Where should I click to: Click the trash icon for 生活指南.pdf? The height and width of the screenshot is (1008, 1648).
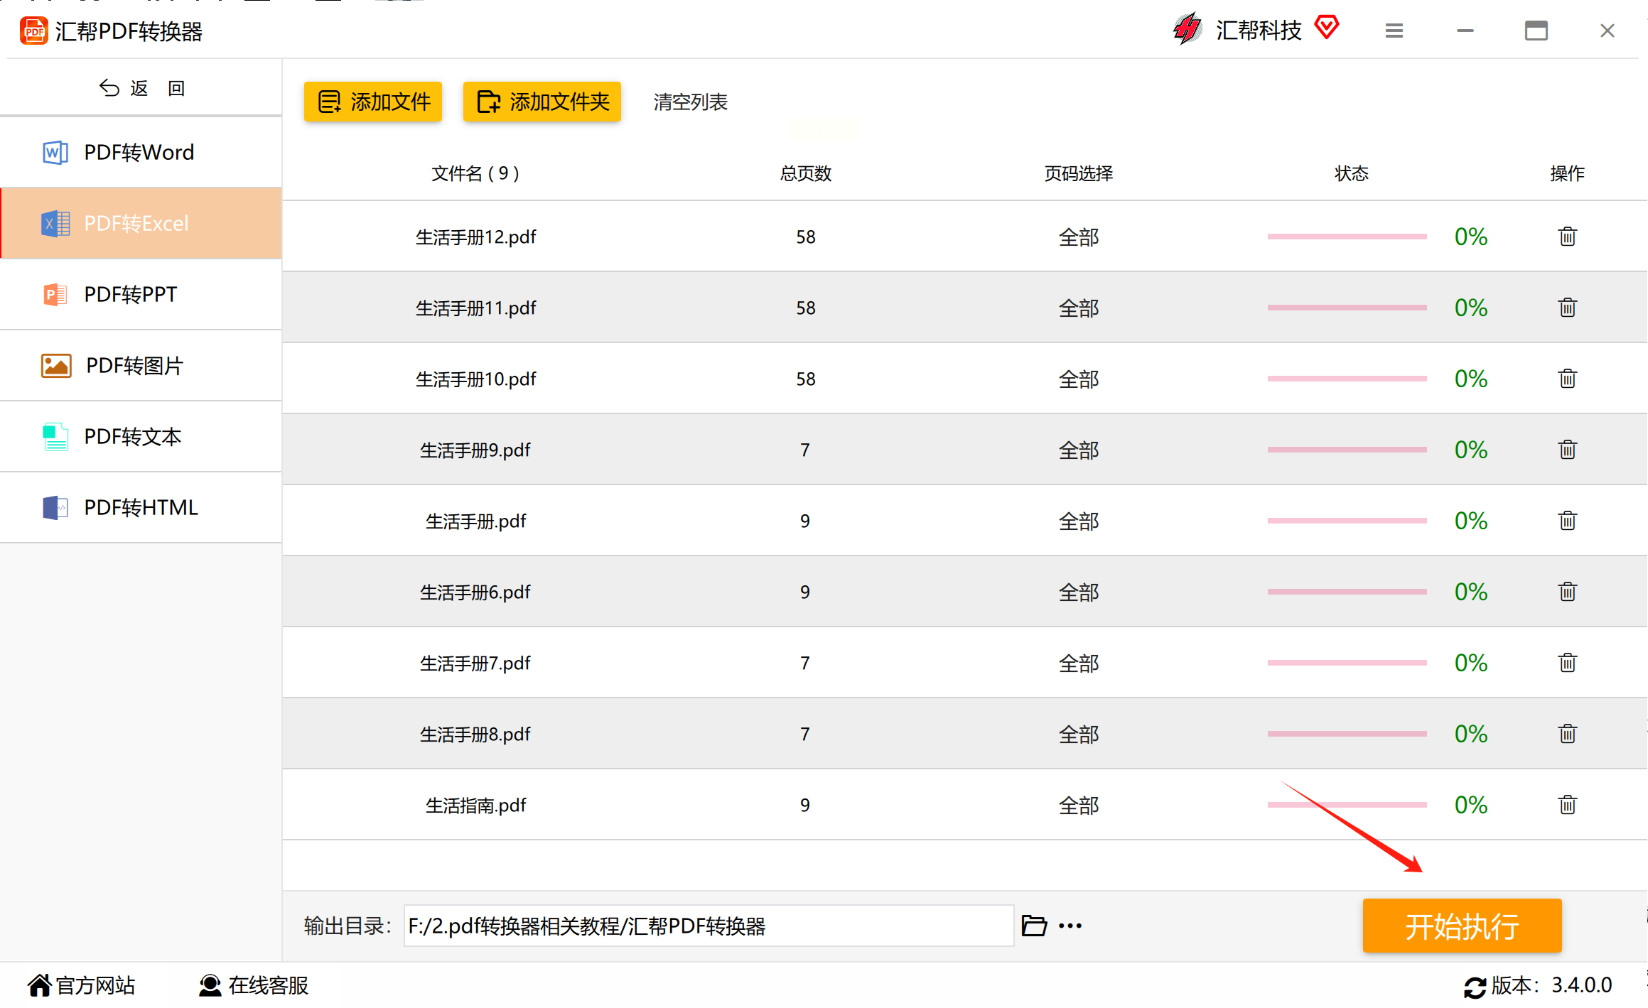click(x=1567, y=805)
